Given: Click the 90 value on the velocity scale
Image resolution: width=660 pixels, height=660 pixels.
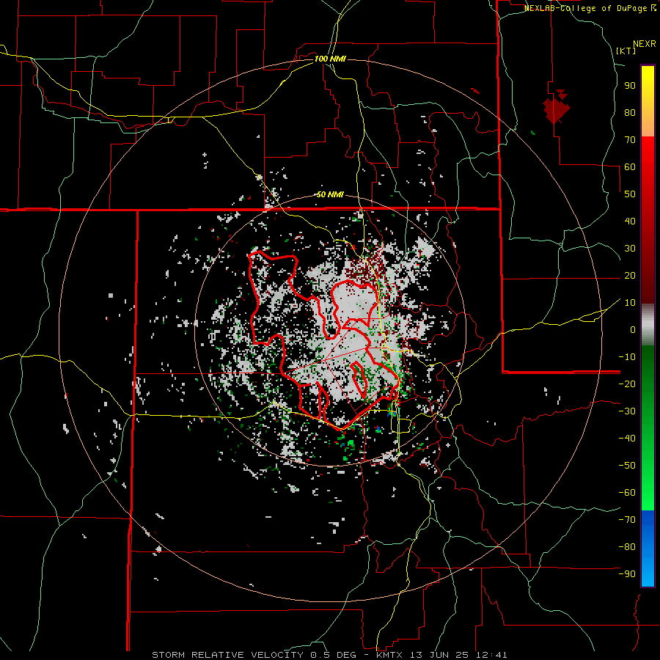Looking at the screenshot, I should point(630,86).
